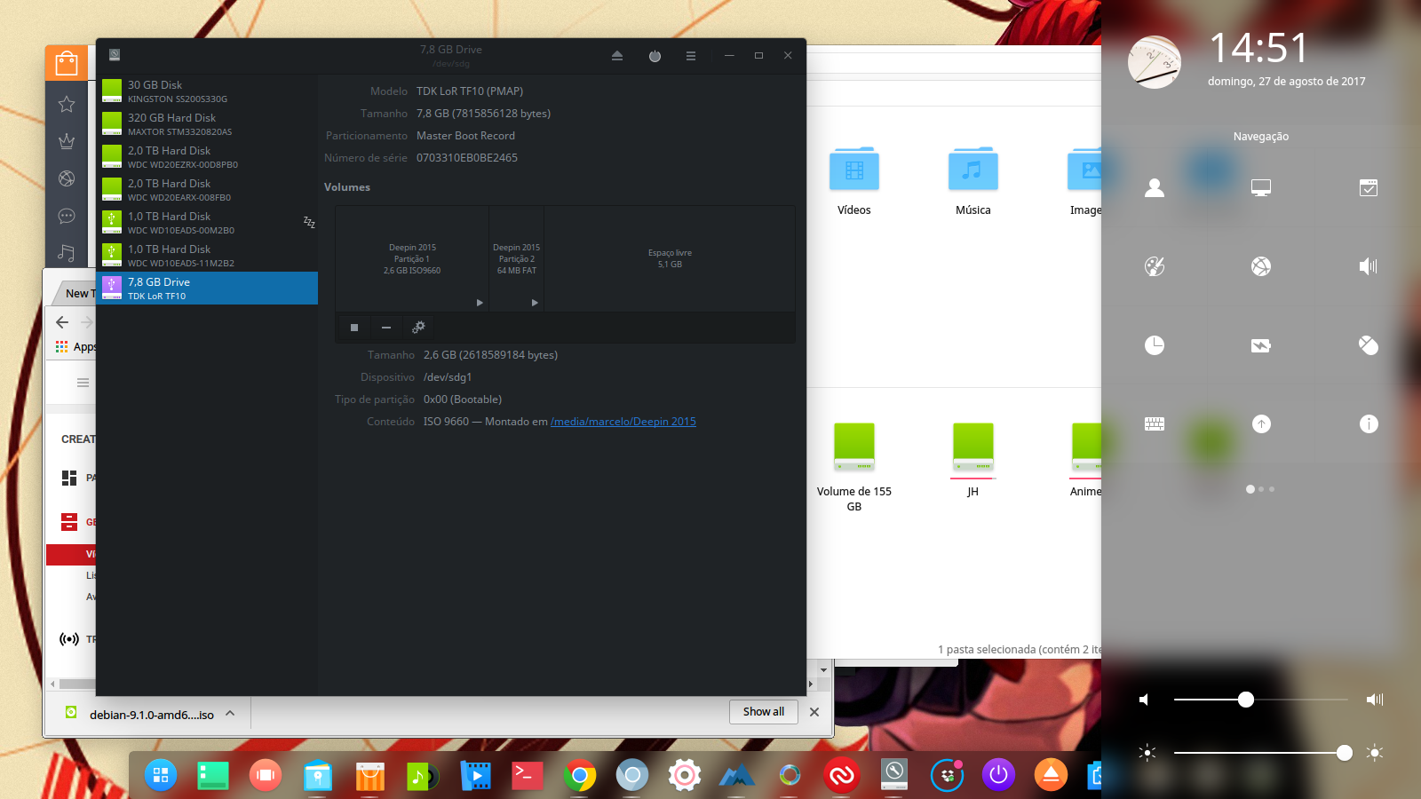Open Música folder in file manager

tap(973, 182)
